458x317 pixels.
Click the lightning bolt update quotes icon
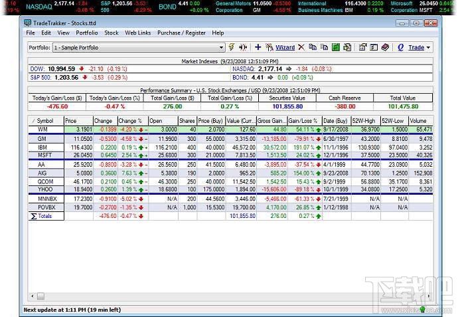tap(232, 47)
